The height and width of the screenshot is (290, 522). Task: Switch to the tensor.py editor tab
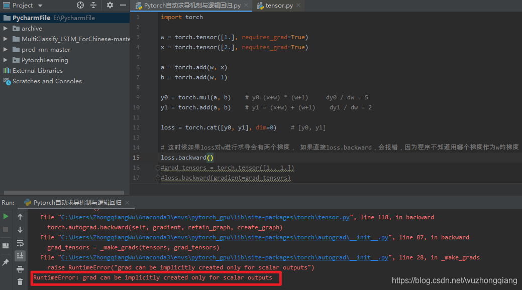click(279, 6)
